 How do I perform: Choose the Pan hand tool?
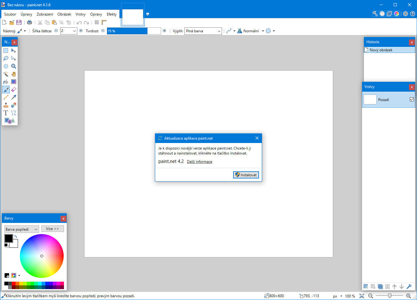click(14, 74)
